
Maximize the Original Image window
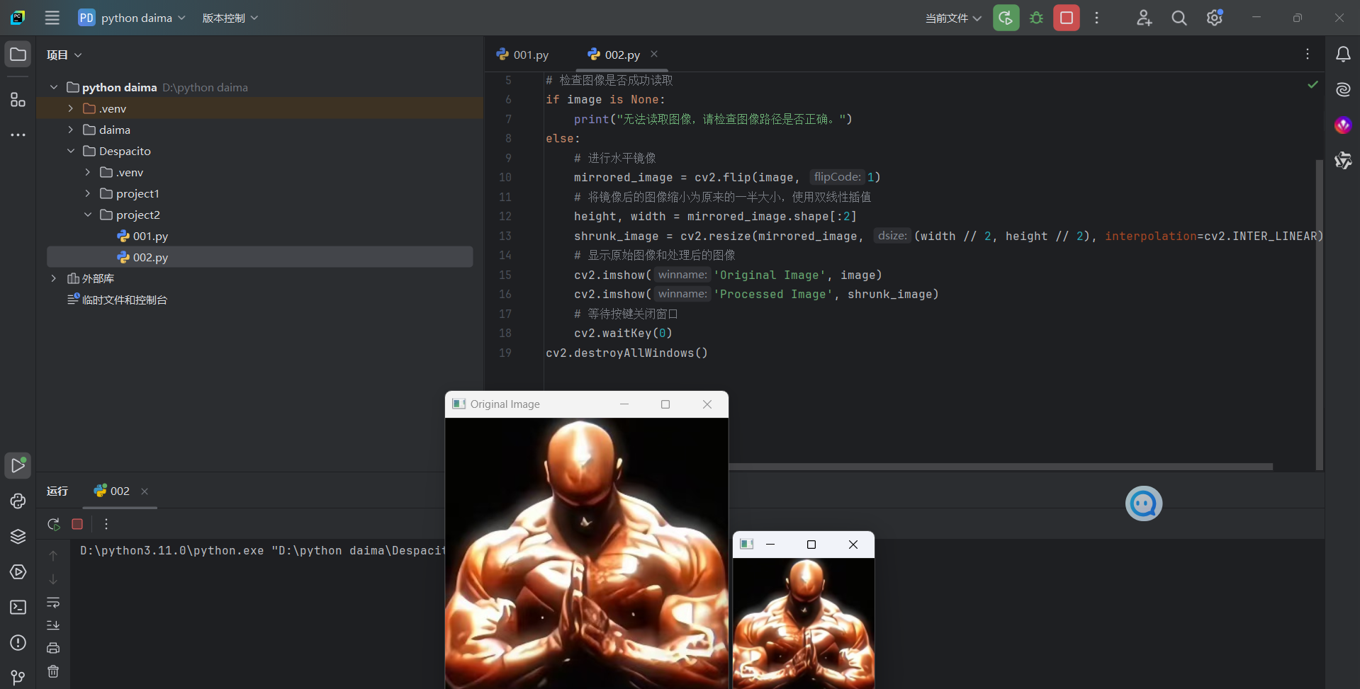(665, 404)
